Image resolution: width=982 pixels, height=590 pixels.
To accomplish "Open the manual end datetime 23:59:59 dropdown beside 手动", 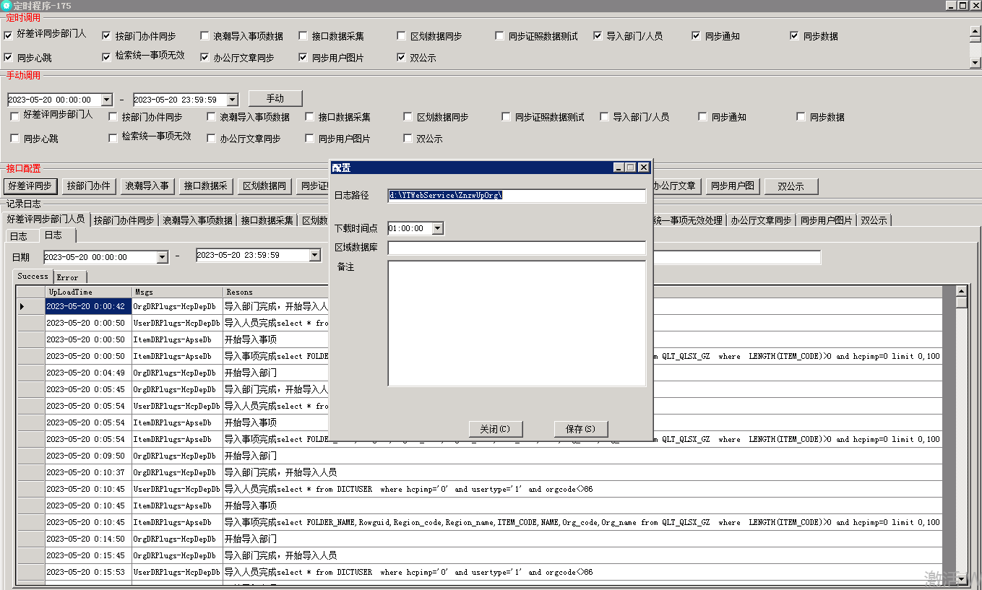I will (x=232, y=100).
